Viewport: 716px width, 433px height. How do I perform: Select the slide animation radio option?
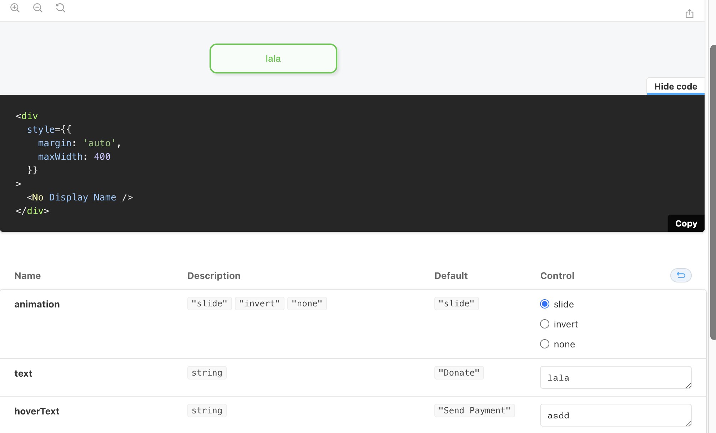tap(545, 304)
